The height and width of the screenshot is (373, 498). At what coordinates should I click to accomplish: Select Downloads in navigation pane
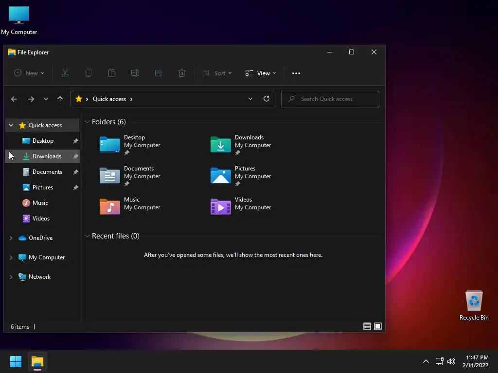[43, 156]
